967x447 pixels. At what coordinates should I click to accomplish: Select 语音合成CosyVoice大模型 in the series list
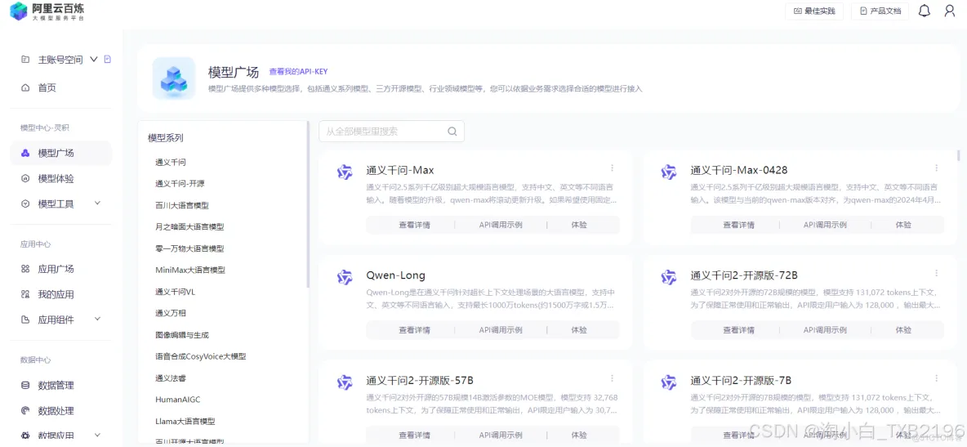pos(201,356)
